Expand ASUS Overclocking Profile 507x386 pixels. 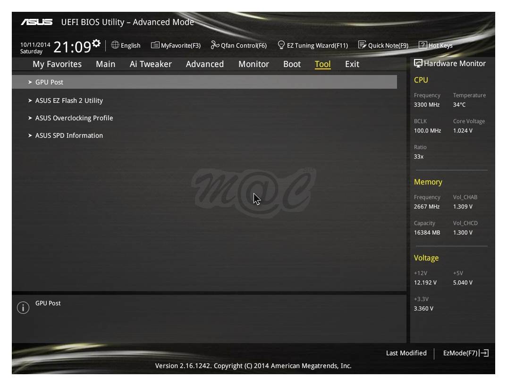(x=74, y=118)
